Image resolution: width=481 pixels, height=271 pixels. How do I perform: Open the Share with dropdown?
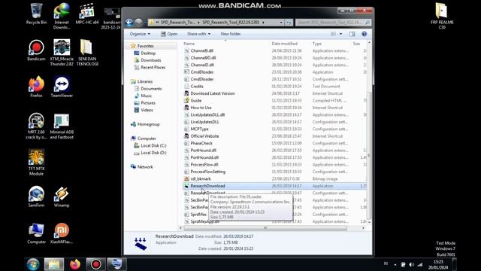[x=198, y=34]
